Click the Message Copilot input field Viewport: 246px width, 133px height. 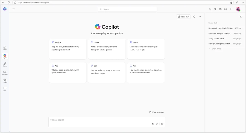107,122
